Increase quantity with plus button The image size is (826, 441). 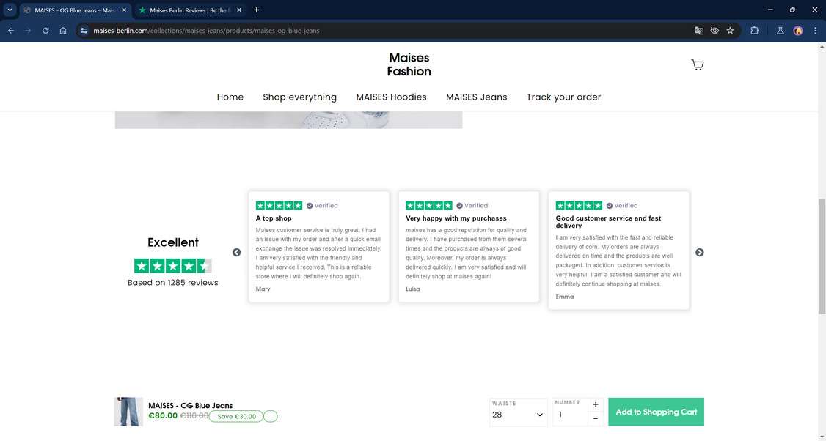[595, 404]
